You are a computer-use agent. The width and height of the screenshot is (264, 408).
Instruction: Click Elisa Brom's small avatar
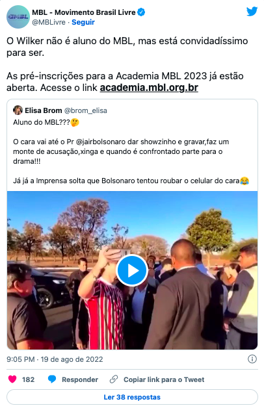tap(18, 110)
